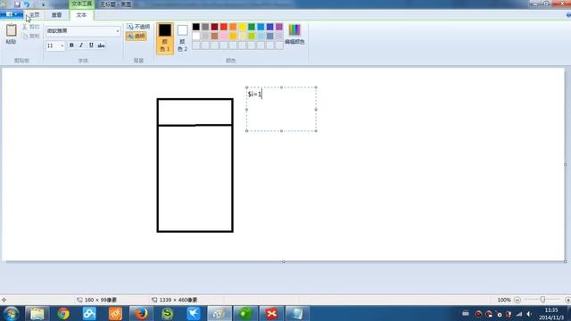Pick the yellow palette swatch
The image size is (571, 321).
click(x=242, y=27)
